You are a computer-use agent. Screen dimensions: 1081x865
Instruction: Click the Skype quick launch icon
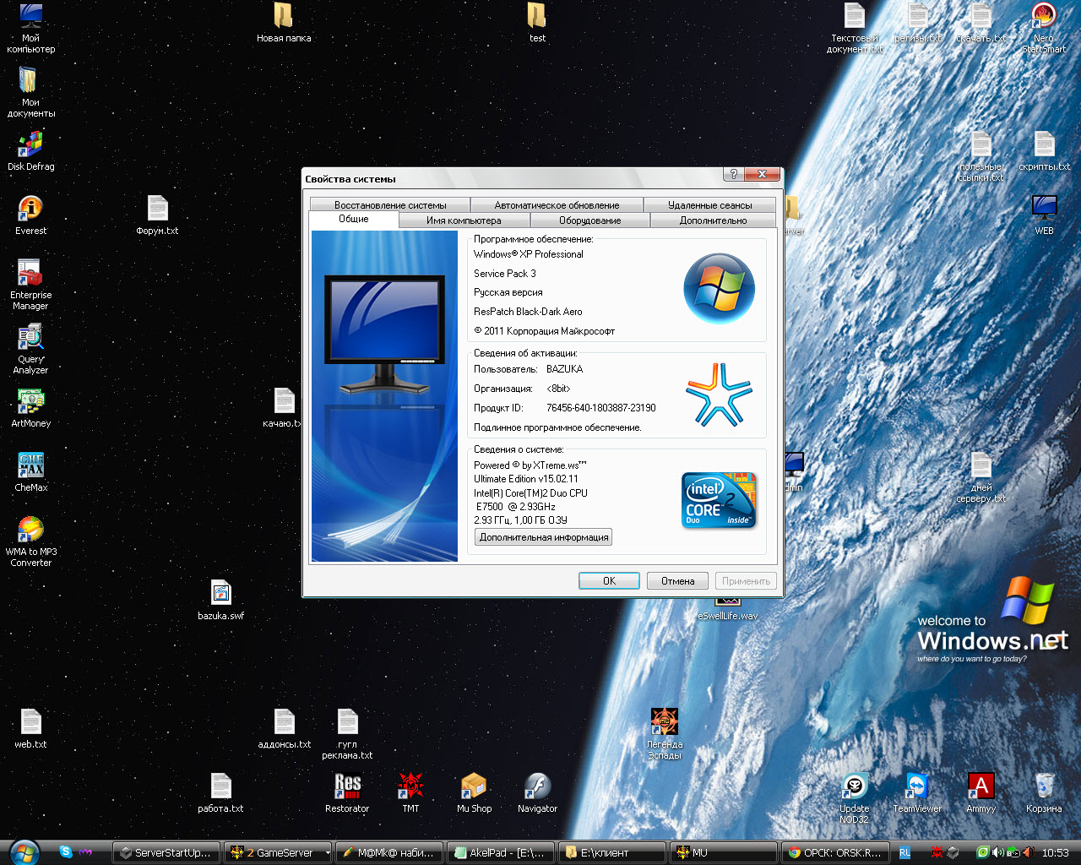tap(66, 851)
